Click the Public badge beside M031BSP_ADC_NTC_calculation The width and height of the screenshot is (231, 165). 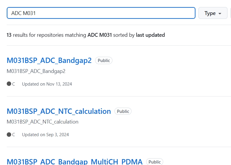(x=123, y=111)
